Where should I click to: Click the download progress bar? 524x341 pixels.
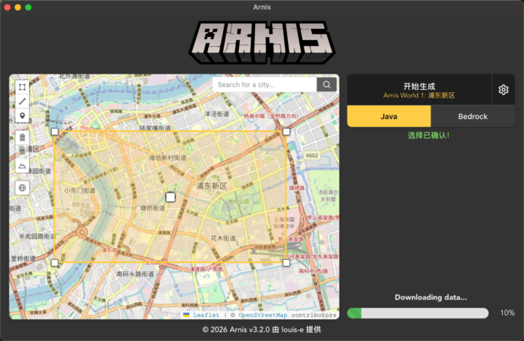point(418,313)
